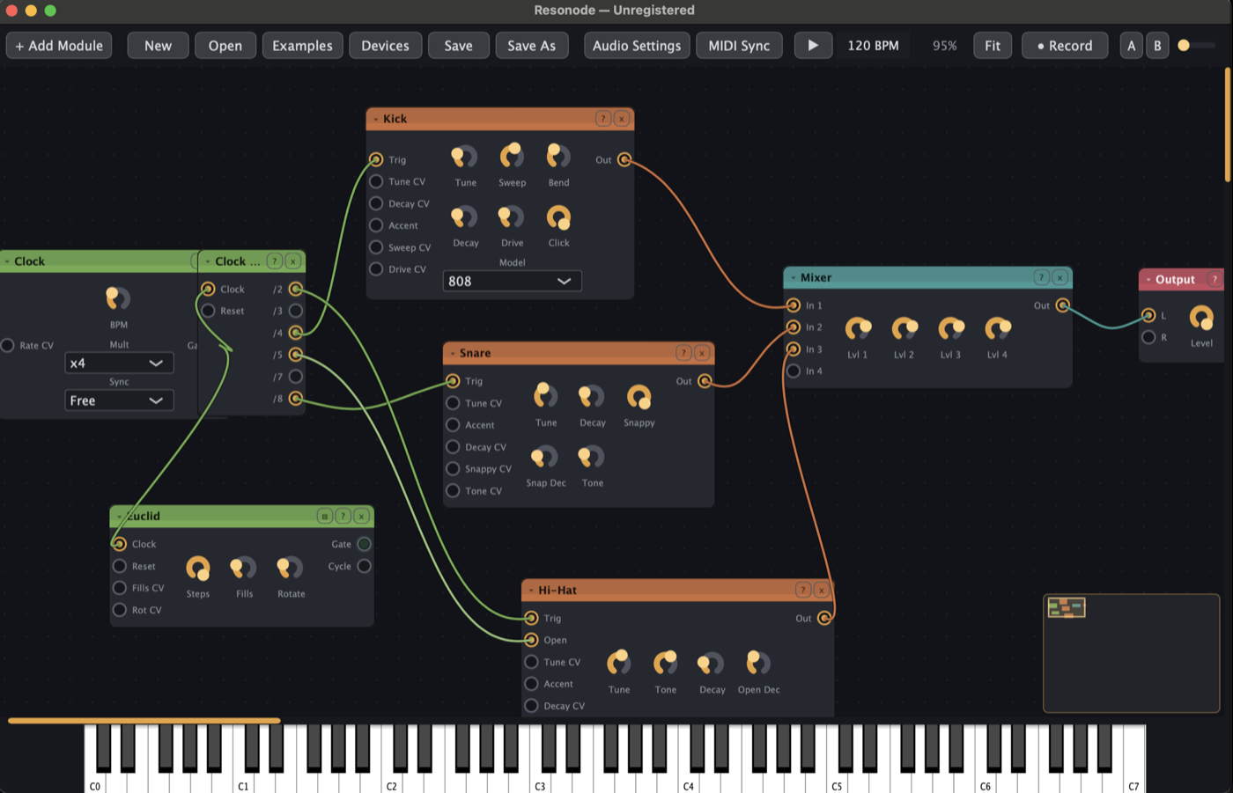Click the Kick Tune knob

pyautogui.click(x=465, y=158)
